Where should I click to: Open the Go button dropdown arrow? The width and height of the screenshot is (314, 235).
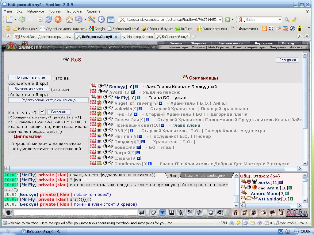pyautogui.click(x=232, y=20)
